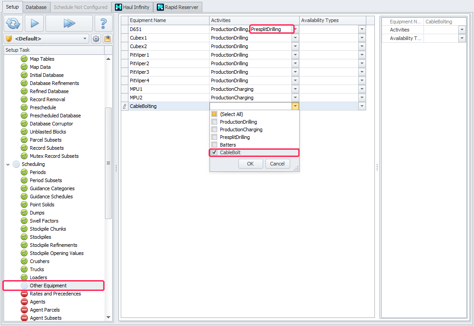The width and height of the screenshot is (474, 326).
Task: Click red stop icon beside Agent Parcels
Action: [x=24, y=310]
